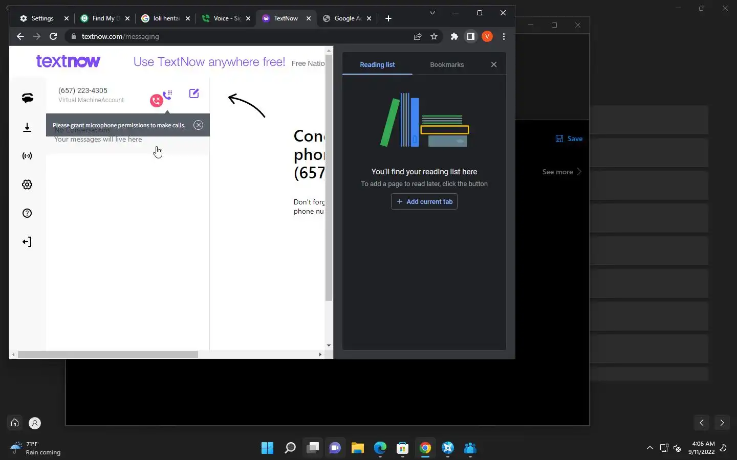The width and height of the screenshot is (737, 460).
Task: Open Microsoft Store from the taskbar
Action: click(x=403, y=448)
